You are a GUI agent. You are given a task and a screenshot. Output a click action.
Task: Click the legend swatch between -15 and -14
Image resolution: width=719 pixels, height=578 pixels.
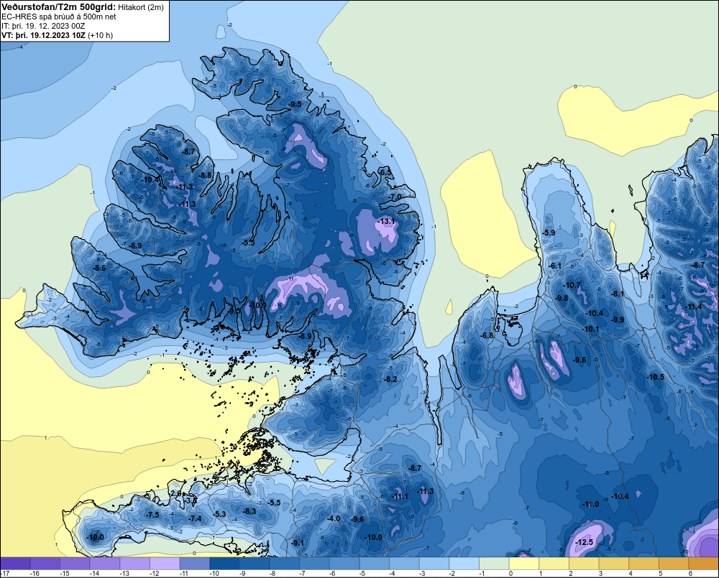tap(75, 563)
